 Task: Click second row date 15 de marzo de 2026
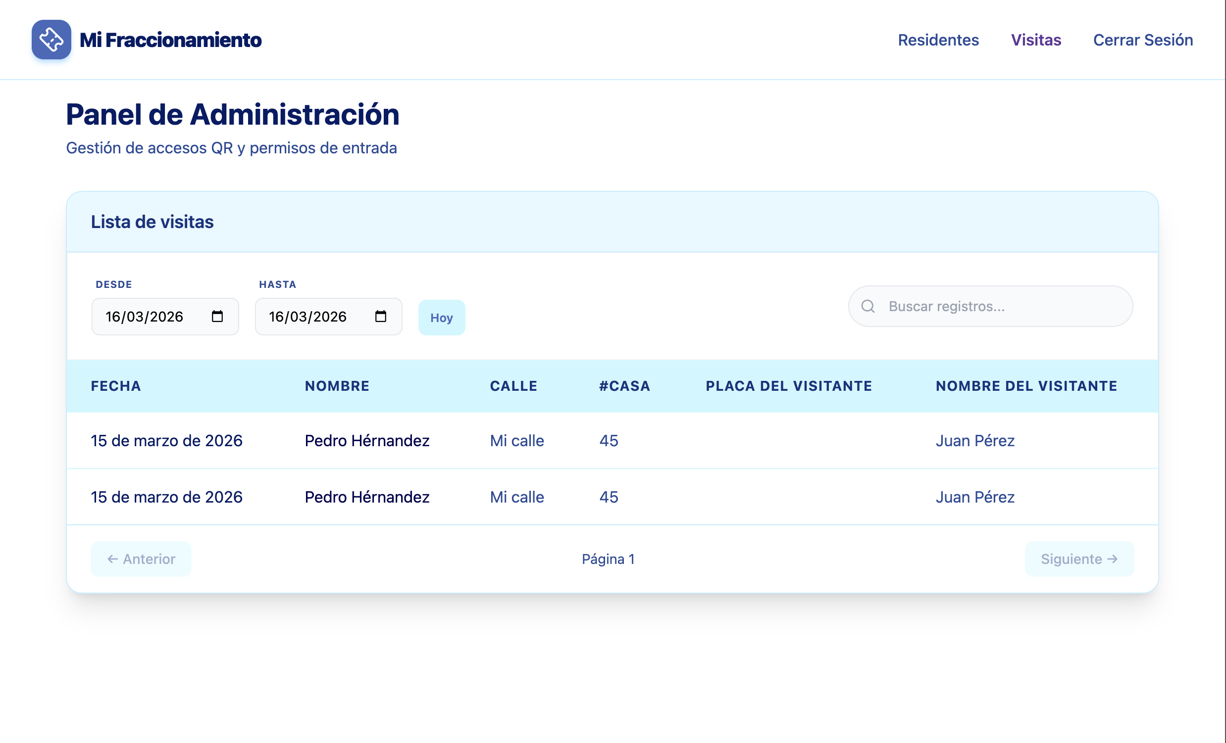pyautogui.click(x=167, y=497)
